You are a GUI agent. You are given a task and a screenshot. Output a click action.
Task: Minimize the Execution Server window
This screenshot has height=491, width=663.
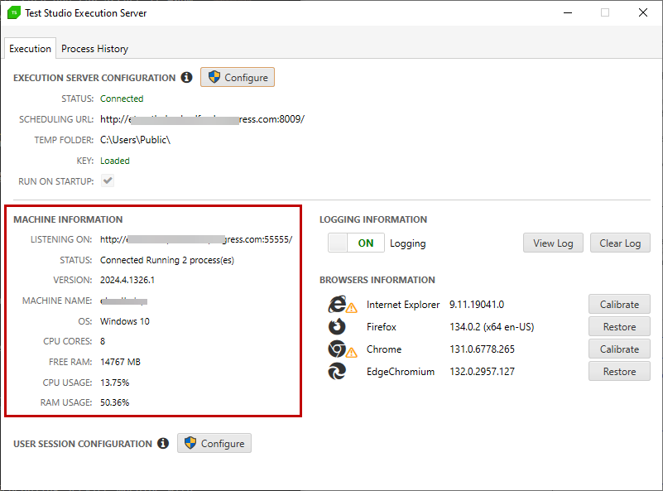coord(568,12)
